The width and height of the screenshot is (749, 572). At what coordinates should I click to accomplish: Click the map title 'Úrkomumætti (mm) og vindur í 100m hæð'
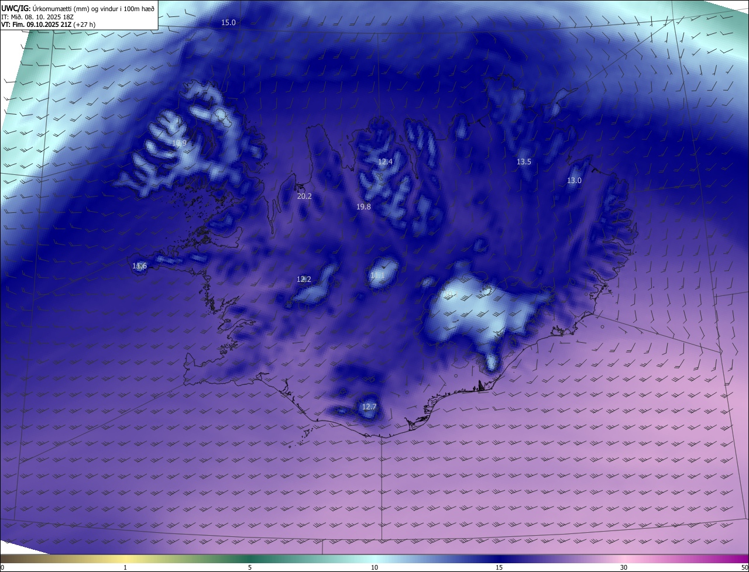click(94, 8)
